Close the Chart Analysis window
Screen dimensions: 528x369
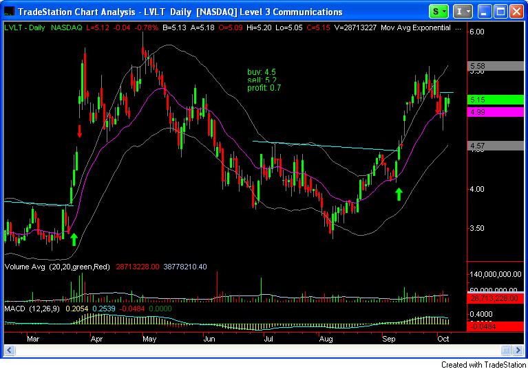pyautogui.click(x=516, y=12)
